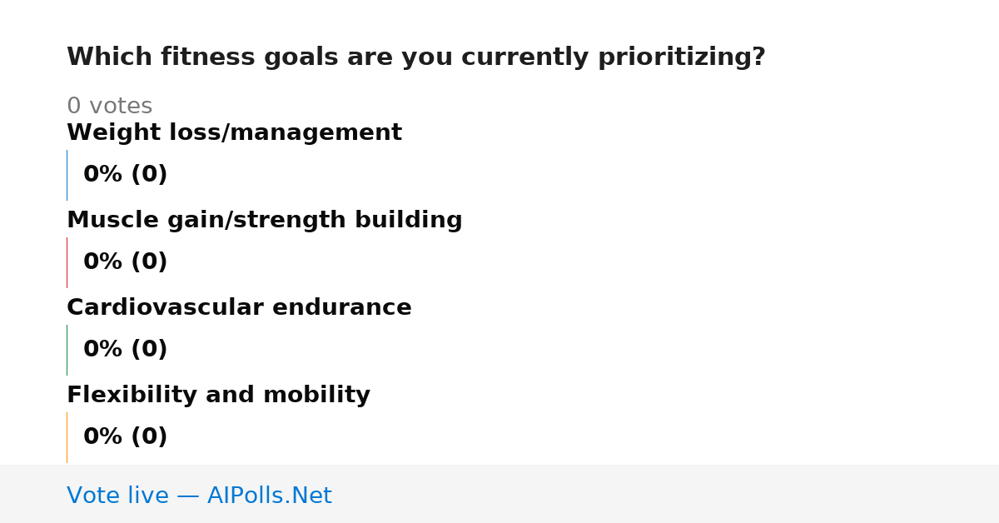Click 0% (0) result under Muscle gain

(125, 262)
